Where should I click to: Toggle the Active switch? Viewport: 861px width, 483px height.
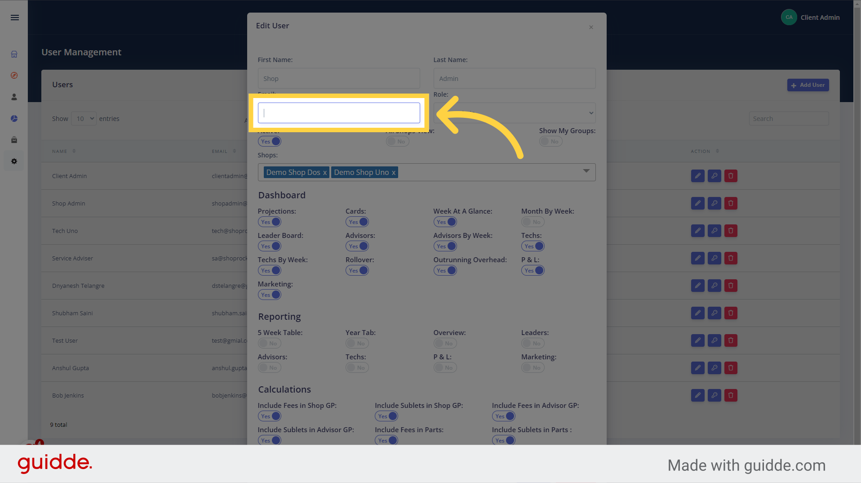point(270,141)
